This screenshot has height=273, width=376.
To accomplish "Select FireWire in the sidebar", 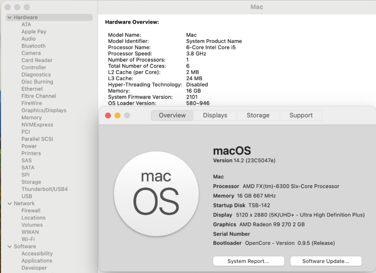I will click(x=31, y=103).
